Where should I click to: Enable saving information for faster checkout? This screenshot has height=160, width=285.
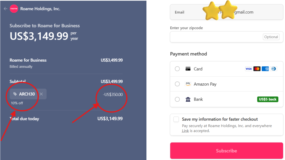[x=176, y=119]
